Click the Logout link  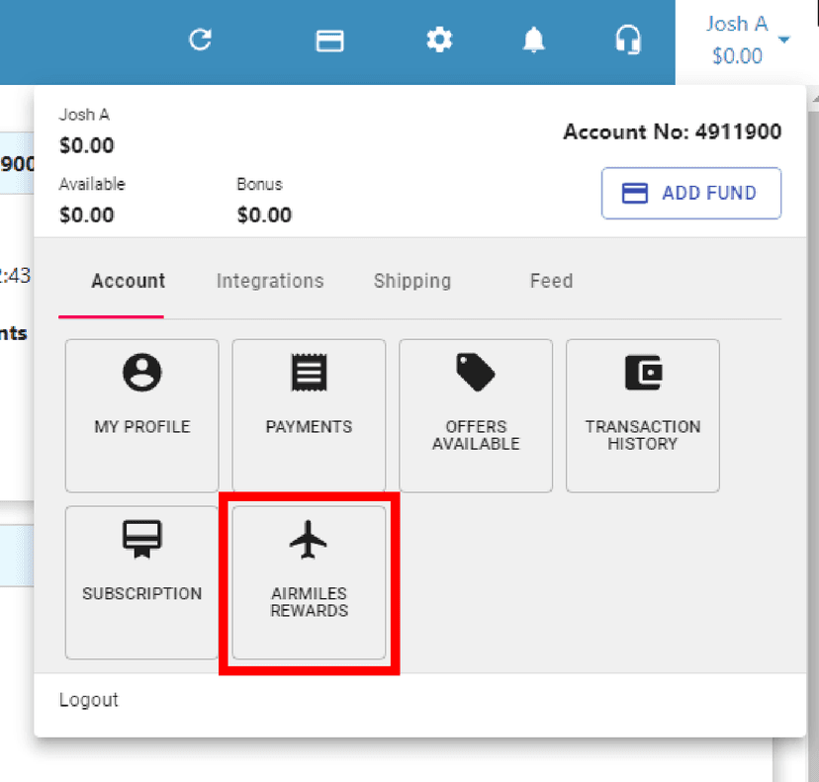tap(89, 700)
